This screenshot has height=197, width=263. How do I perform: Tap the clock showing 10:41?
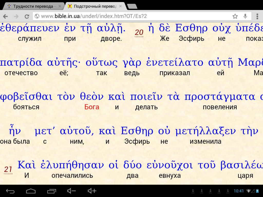click(x=239, y=191)
